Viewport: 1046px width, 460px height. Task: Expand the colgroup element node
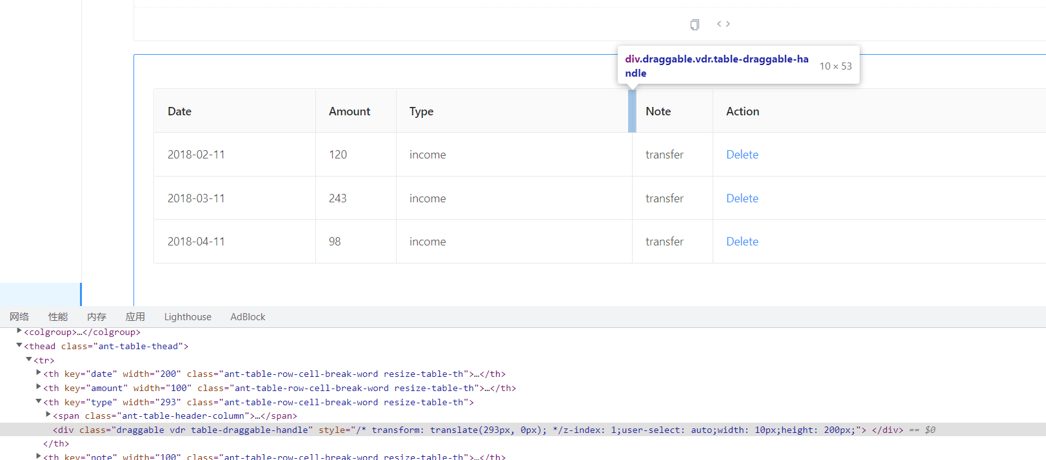click(19, 331)
